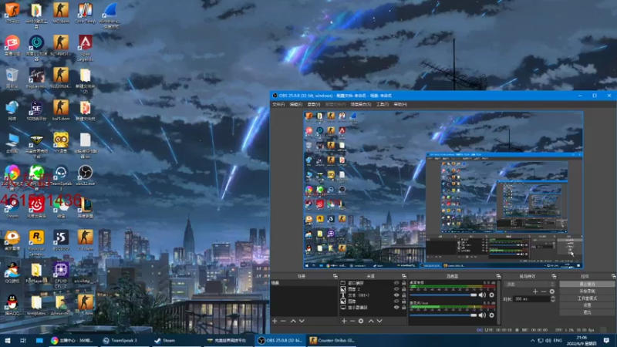
Task: Select the bai5.dem file on desktop
Action: pyautogui.click(x=61, y=110)
